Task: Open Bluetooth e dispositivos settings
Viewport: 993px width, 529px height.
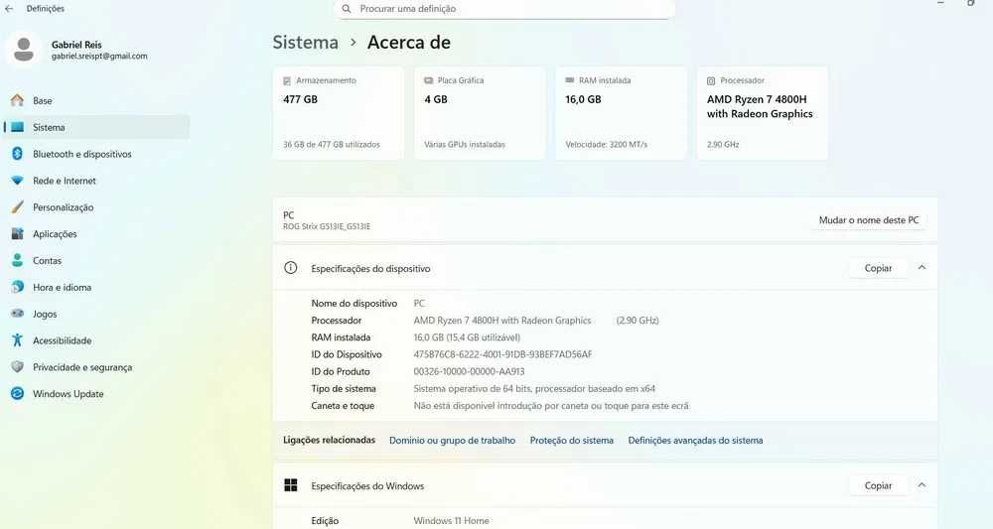Action: [96, 154]
